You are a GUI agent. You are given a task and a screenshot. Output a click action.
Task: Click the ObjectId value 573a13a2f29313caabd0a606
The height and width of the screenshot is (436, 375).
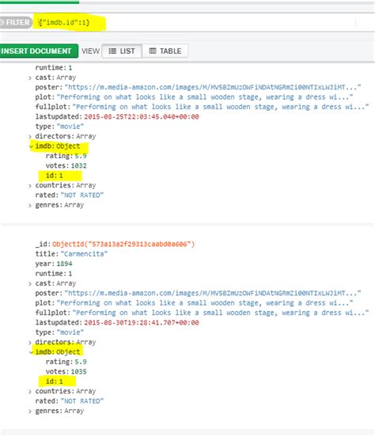[x=123, y=245]
